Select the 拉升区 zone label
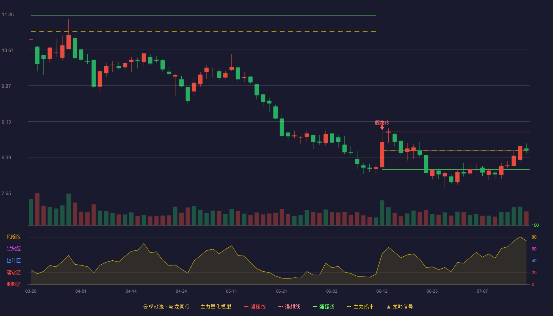The height and width of the screenshot is (316, 553). click(x=13, y=261)
